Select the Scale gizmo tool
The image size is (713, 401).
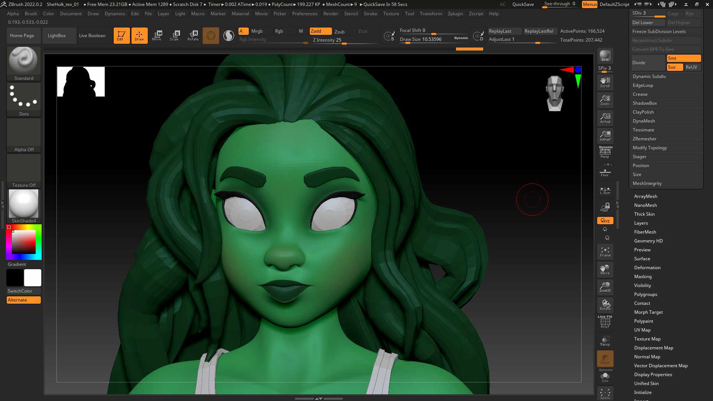tap(174, 36)
